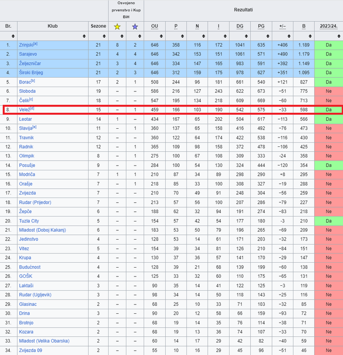Open the Čelik club link
The height and width of the screenshot is (355, 343).
coord(24,101)
